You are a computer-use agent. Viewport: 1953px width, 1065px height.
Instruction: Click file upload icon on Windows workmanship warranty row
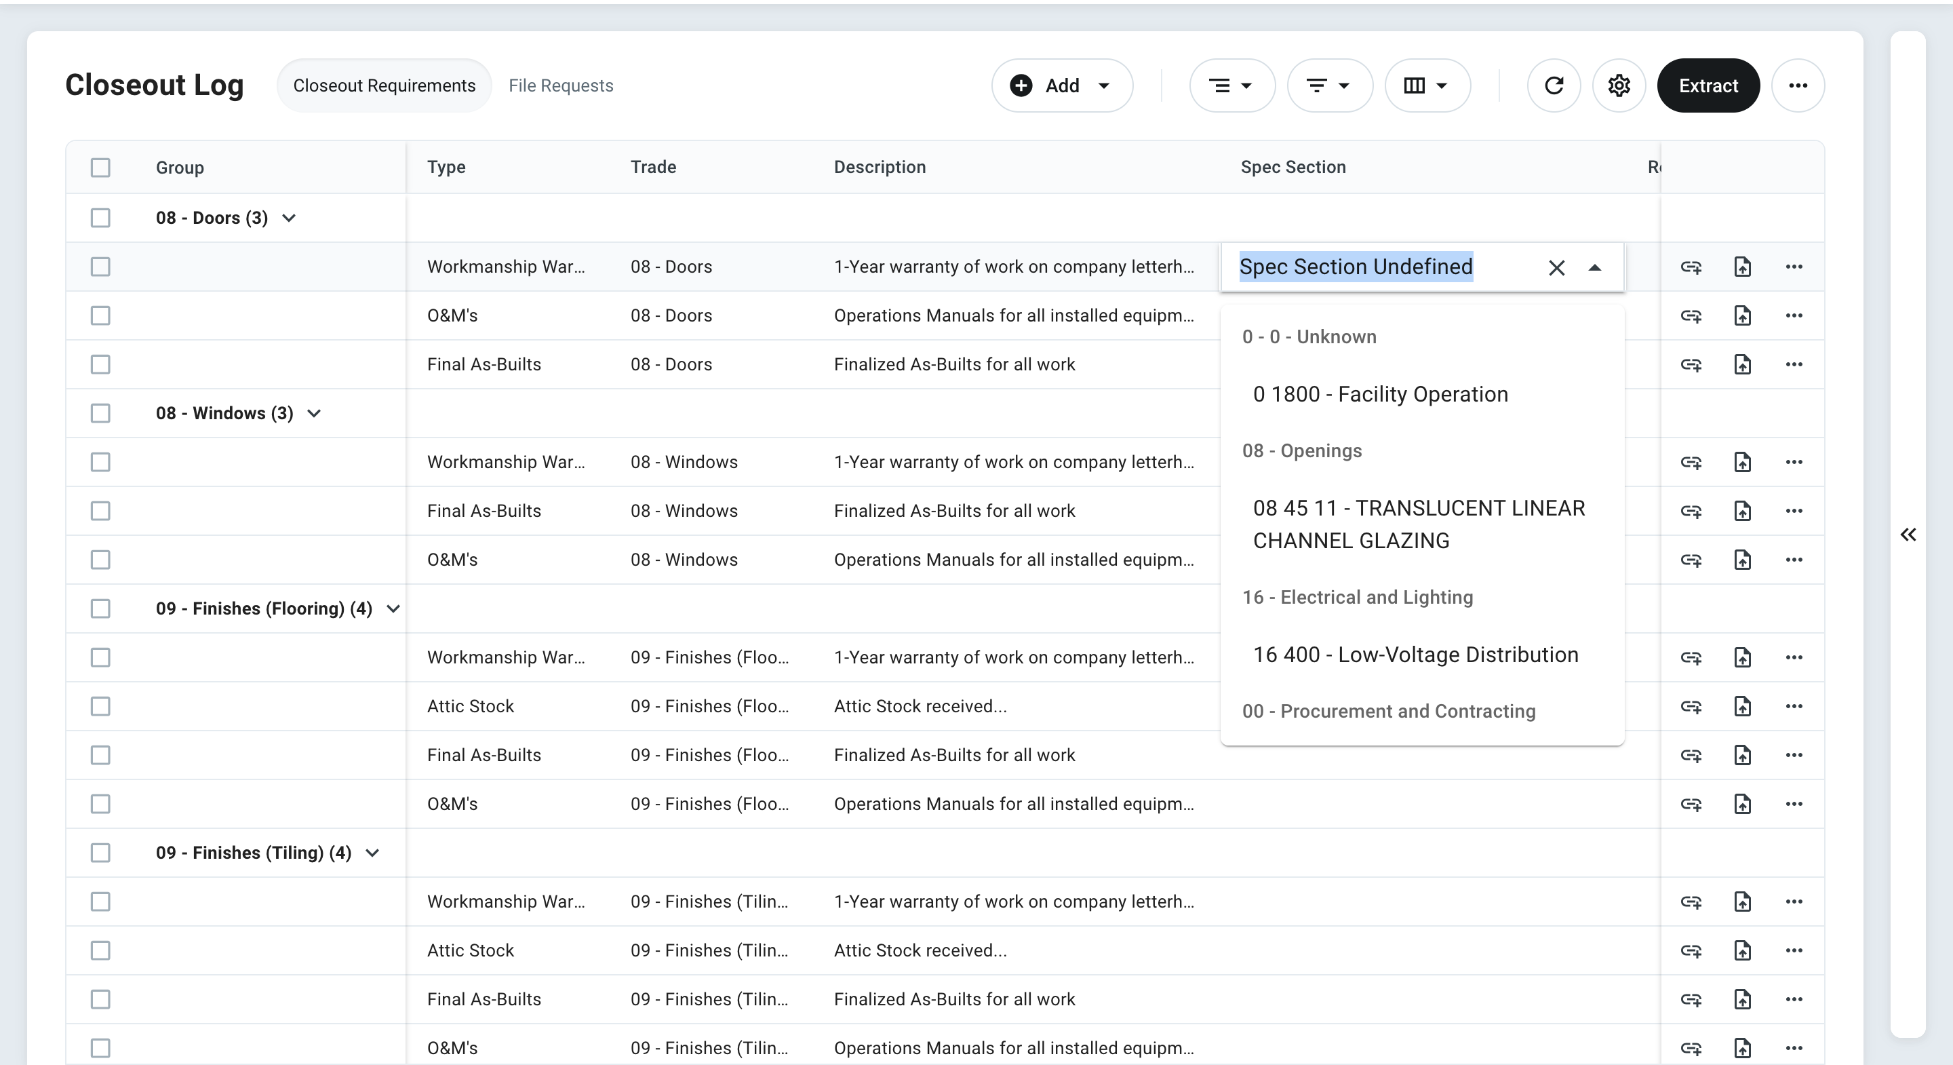pos(1742,462)
